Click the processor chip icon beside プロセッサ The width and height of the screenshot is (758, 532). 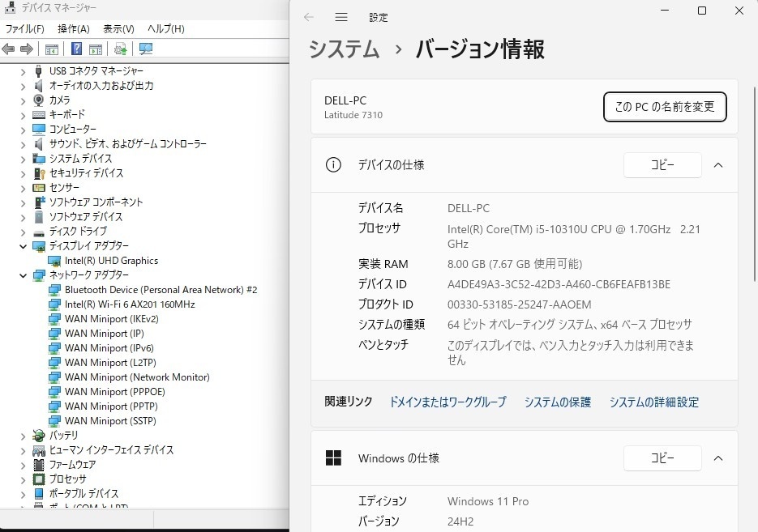click(39, 479)
